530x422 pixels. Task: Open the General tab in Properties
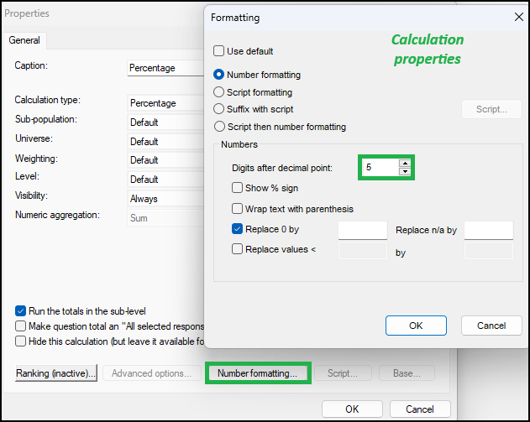(x=24, y=40)
